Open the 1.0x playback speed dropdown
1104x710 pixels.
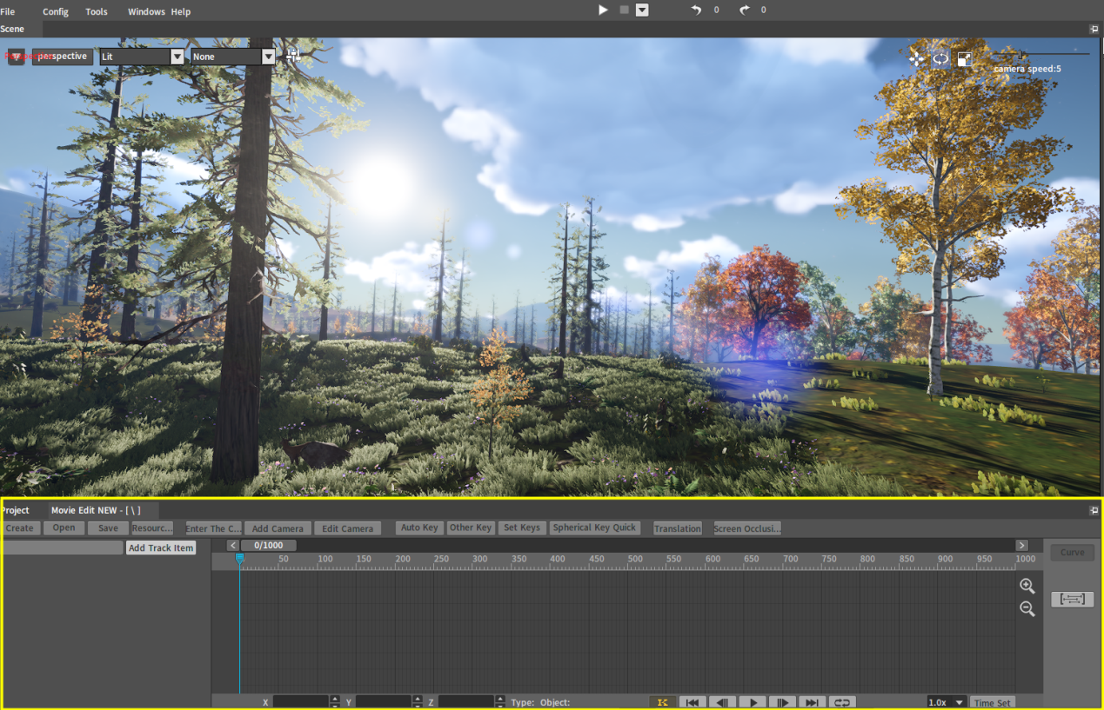pyautogui.click(x=947, y=702)
